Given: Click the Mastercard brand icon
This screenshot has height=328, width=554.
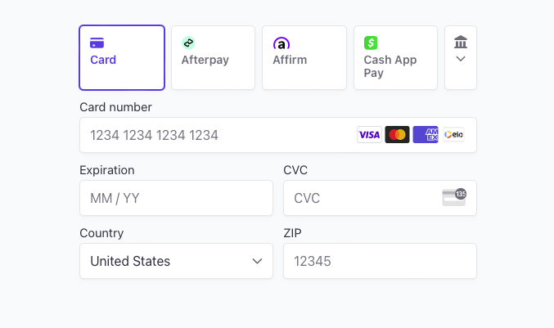Looking at the screenshot, I should tap(397, 134).
